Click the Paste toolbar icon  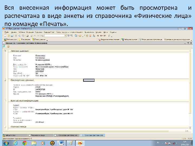click(x=23, y=36)
